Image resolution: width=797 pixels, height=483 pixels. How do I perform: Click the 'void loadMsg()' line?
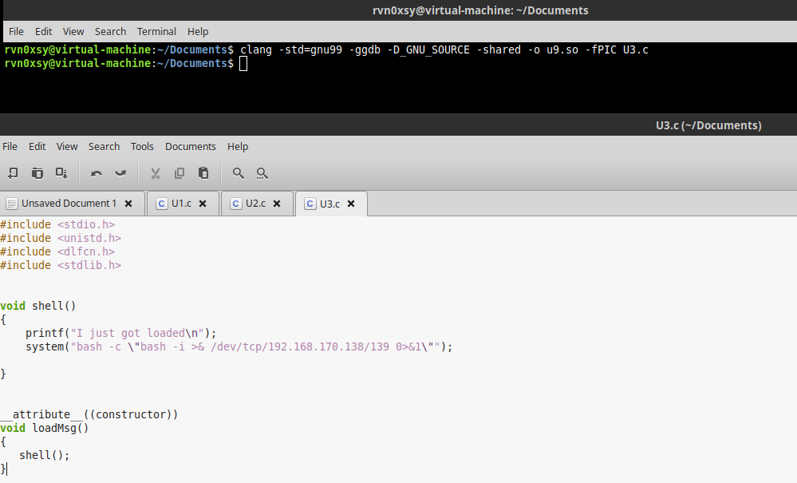[44, 428]
